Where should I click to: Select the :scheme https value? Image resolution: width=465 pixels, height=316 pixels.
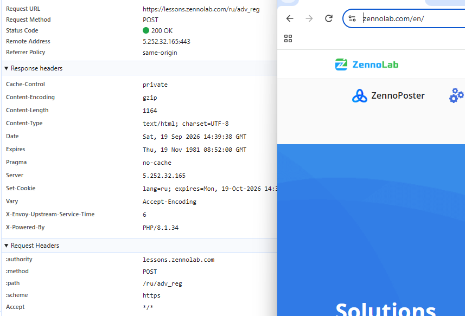click(151, 295)
